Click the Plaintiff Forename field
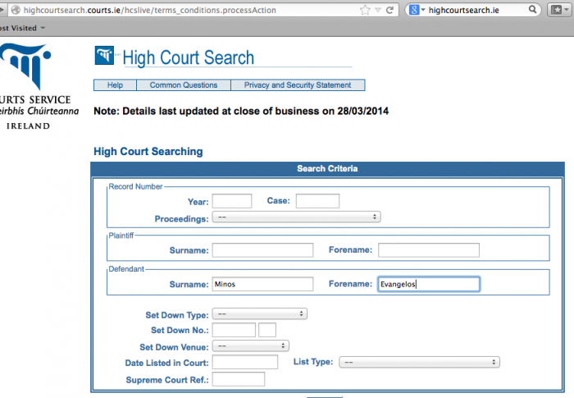This screenshot has width=574, height=398. coord(429,250)
